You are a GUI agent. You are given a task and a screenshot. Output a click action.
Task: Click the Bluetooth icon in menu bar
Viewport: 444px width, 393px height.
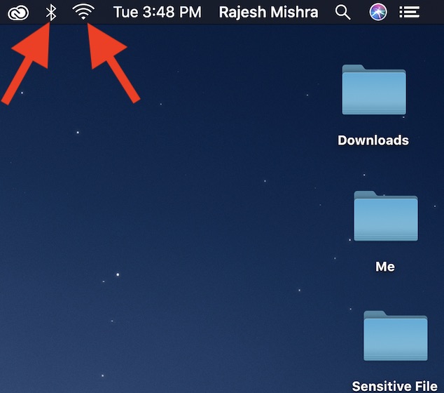(51, 12)
